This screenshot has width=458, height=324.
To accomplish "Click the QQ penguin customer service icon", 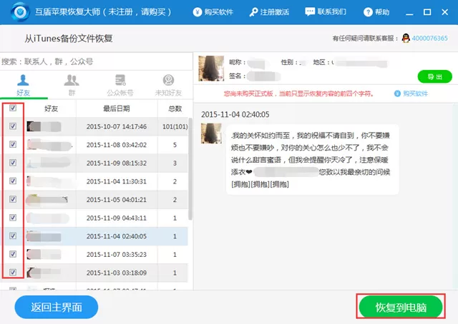I will pyautogui.click(x=406, y=38).
